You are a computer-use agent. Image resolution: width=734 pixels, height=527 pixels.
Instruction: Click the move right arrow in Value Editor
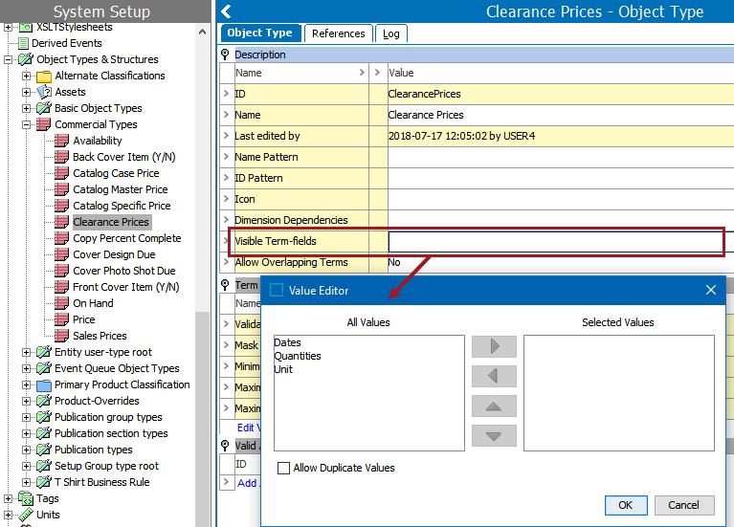point(494,346)
